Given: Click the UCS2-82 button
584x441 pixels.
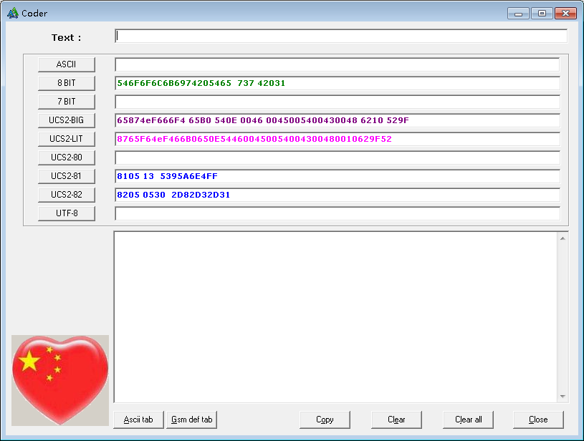Looking at the screenshot, I should pyautogui.click(x=67, y=195).
